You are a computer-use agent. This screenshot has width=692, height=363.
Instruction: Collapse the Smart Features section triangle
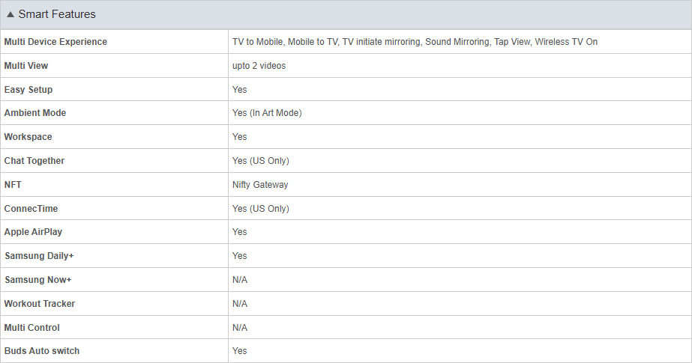(10, 14)
